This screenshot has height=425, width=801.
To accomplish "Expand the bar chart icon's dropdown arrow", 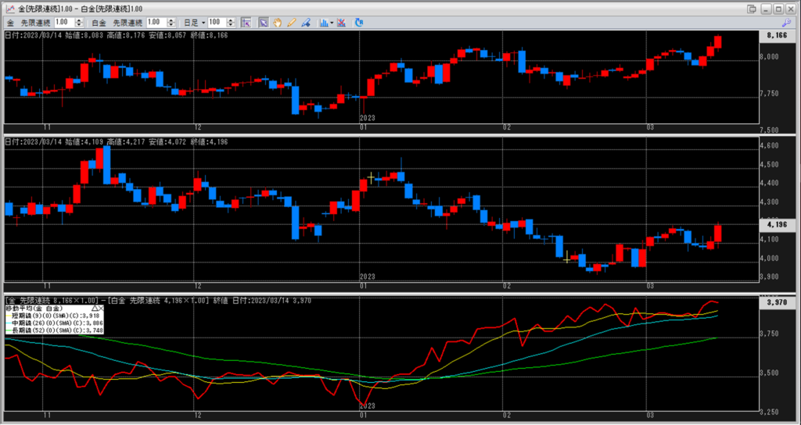I will tap(332, 23).
